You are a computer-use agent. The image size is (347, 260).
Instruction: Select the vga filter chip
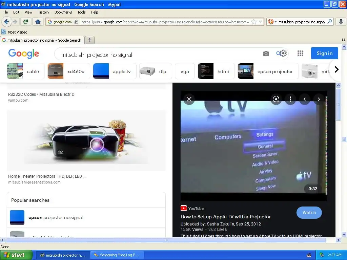click(x=185, y=71)
